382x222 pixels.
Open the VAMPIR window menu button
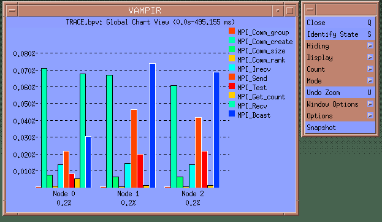pyautogui.click(x=12, y=10)
